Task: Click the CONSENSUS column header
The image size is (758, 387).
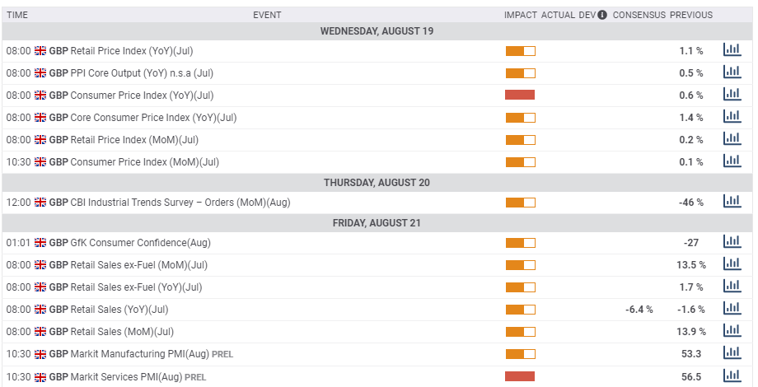Action: [639, 15]
